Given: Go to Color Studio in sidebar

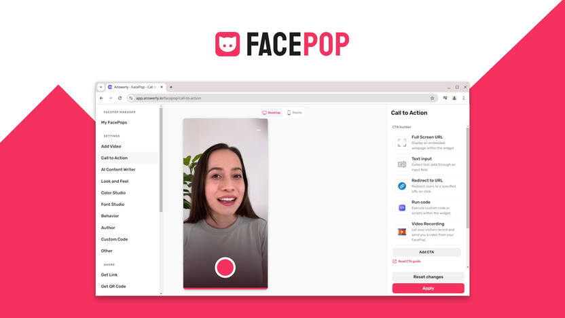Looking at the screenshot, I should (x=113, y=193).
